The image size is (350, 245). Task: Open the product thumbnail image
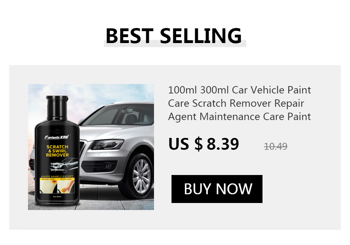[91, 147]
